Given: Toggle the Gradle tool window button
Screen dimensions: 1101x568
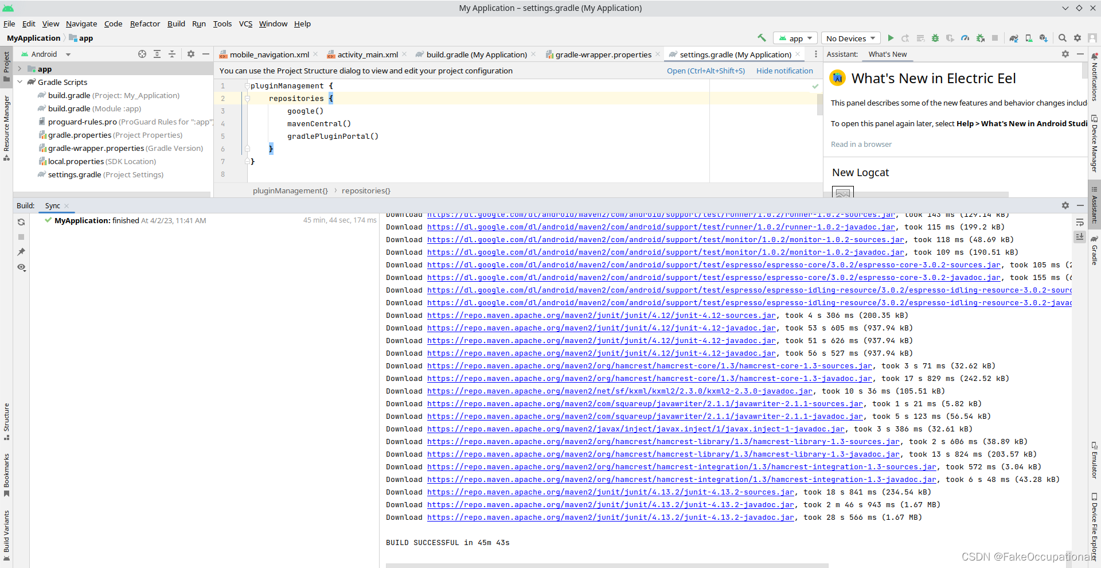Looking at the screenshot, I should coord(1094,251).
